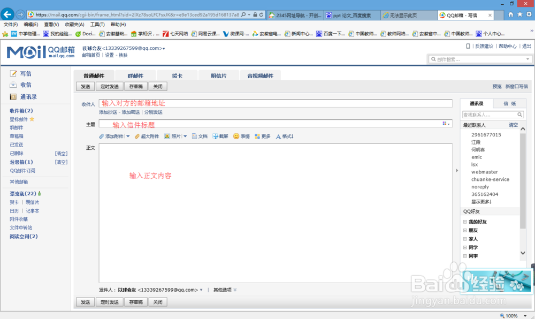Click the 格式 text format icon

278,136
